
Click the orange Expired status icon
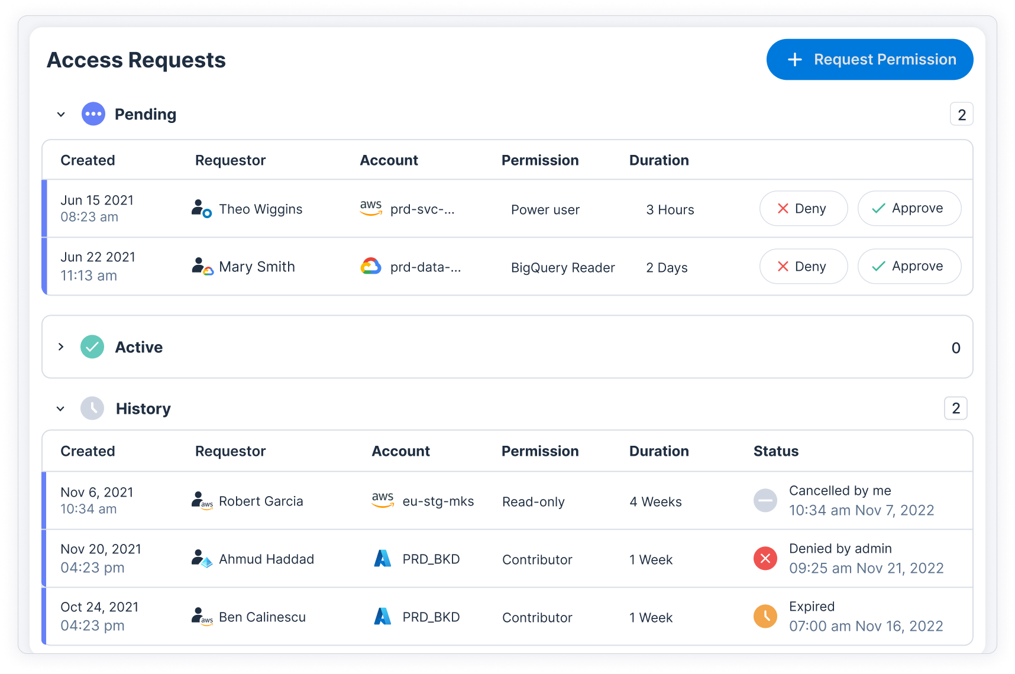[x=765, y=617]
